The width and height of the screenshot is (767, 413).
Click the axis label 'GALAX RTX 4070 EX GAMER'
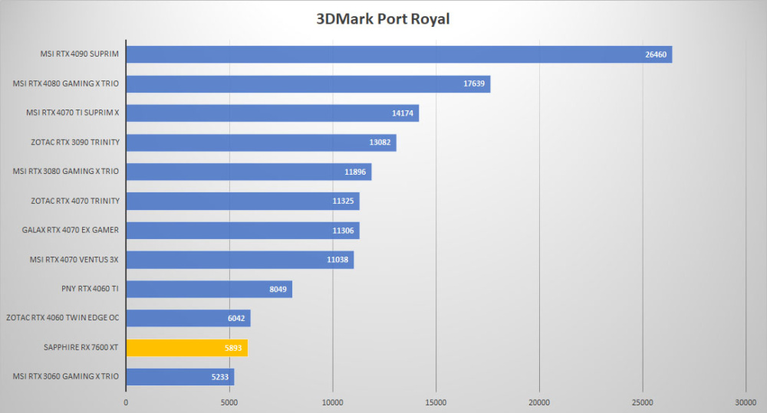click(x=70, y=230)
